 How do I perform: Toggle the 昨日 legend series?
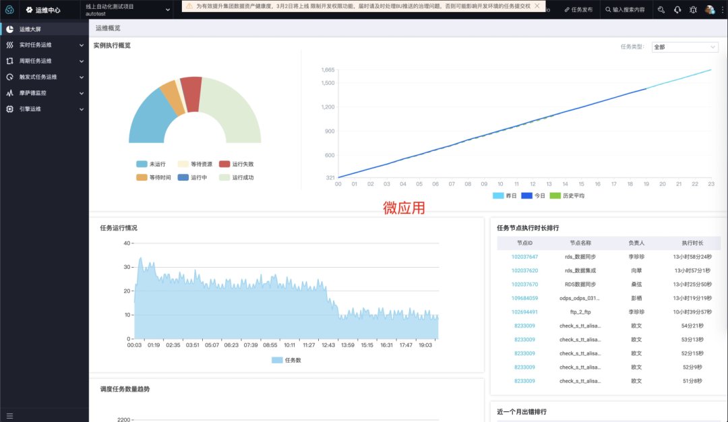click(505, 196)
